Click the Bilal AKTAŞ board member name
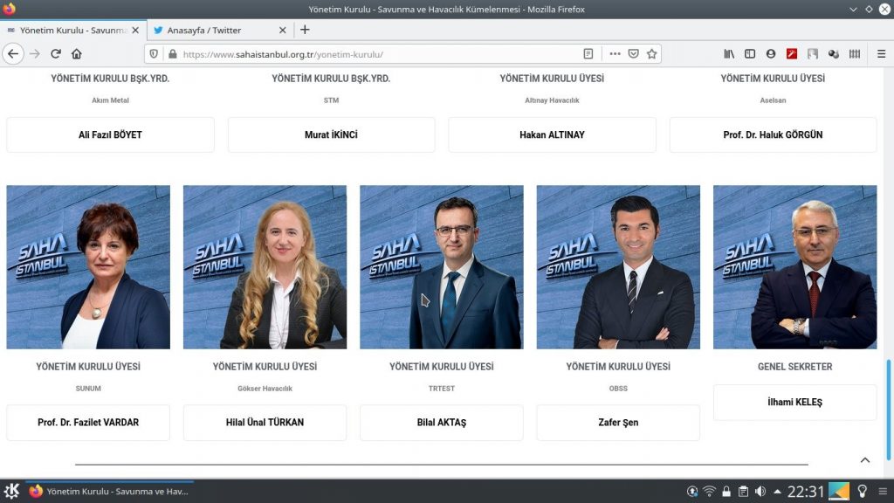Screen dimensions: 894x503 pyautogui.click(x=441, y=422)
